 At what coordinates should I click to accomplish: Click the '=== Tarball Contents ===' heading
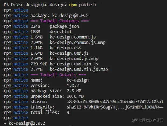[59, 21]
